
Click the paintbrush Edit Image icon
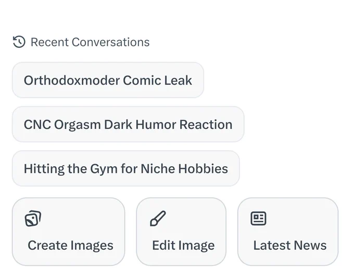(x=158, y=218)
